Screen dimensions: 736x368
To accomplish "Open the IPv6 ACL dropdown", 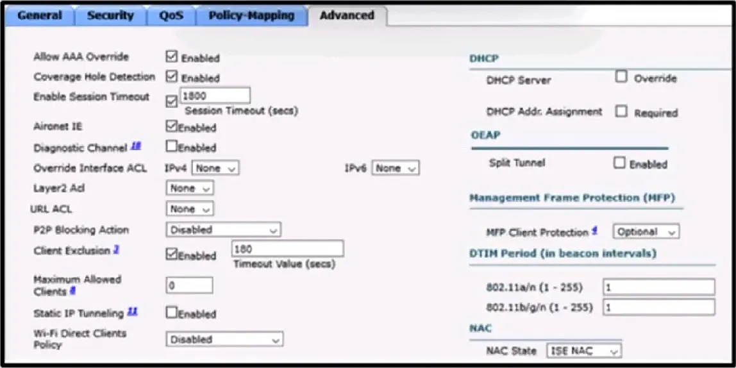I will (396, 168).
